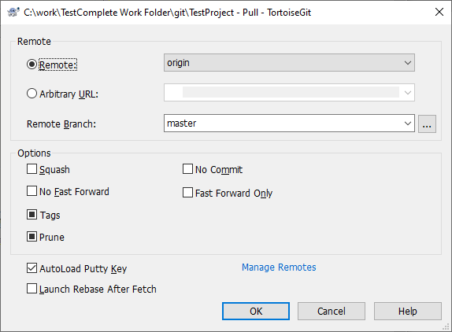This screenshot has height=332, width=452.
Task: Toggle the Tags tri-state checkbox
Action: click(x=31, y=215)
